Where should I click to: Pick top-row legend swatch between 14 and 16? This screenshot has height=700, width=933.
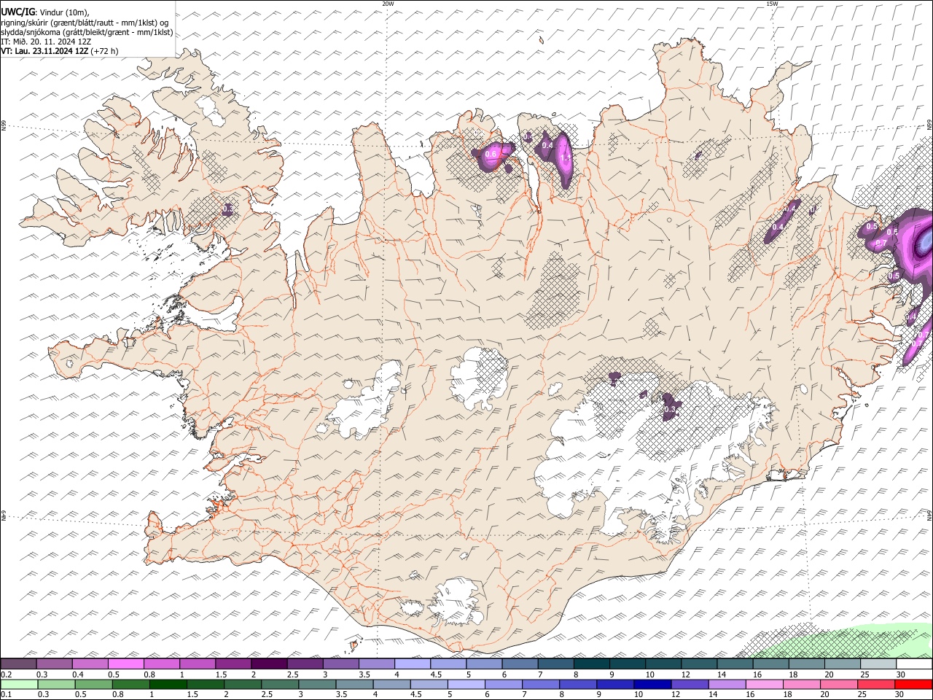734,664
